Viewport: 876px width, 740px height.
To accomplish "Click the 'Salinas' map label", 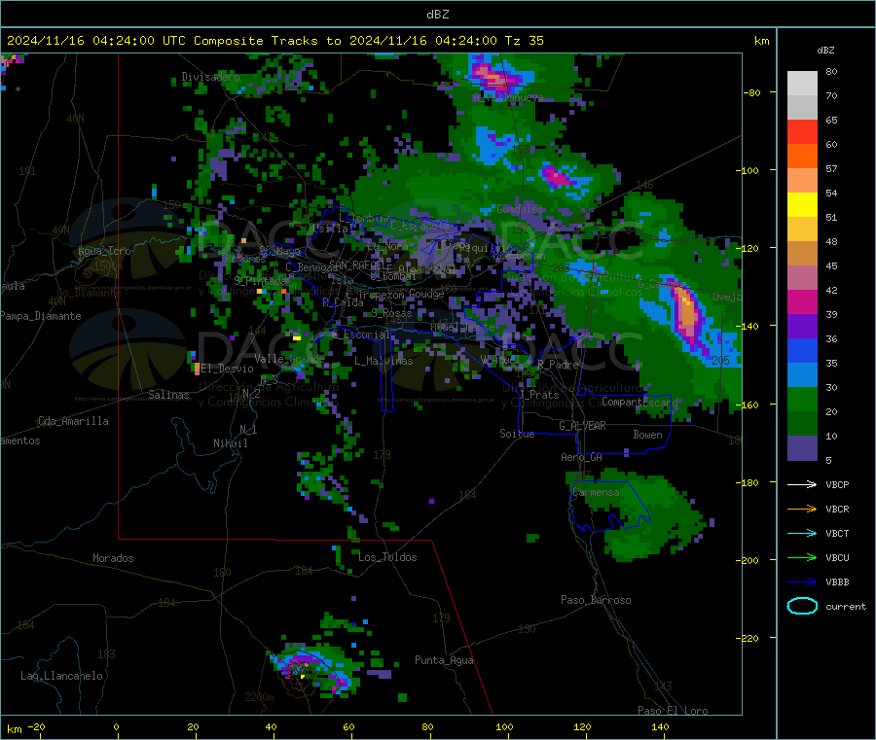I will (168, 395).
